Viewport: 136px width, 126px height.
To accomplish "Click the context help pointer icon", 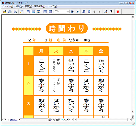I will coord(106,12).
